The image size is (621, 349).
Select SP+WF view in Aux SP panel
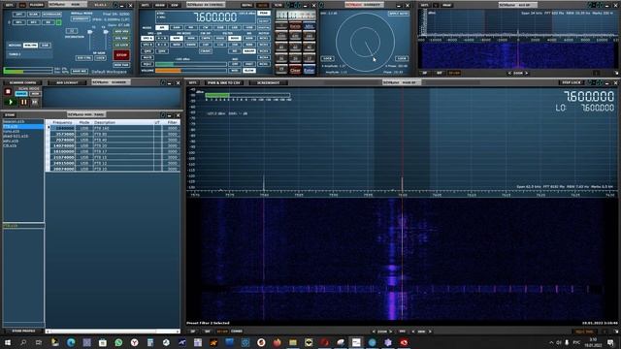tap(454, 74)
